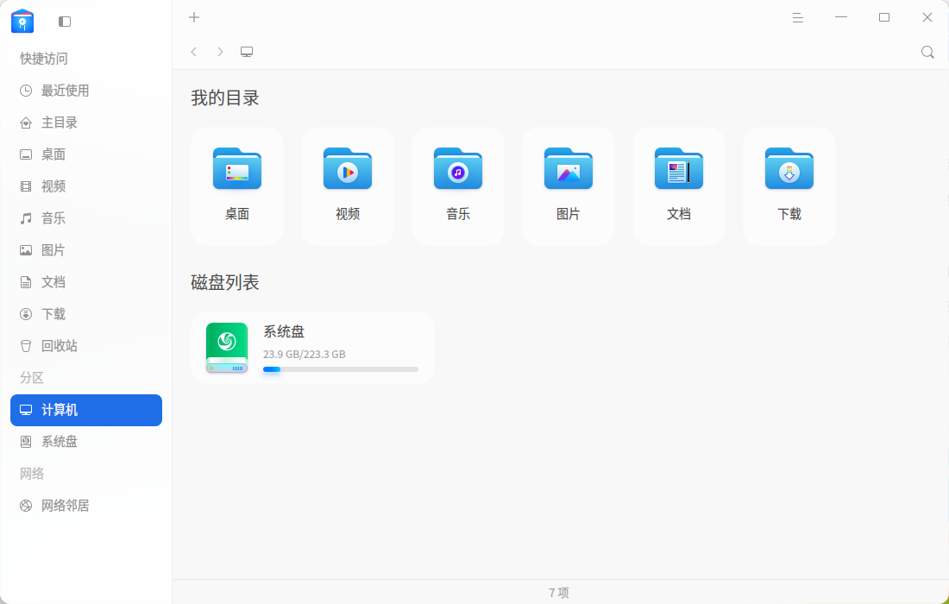Viewport: 949px width, 604px height.
Task: Click the computer icon in address bar
Action: coord(247,52)
